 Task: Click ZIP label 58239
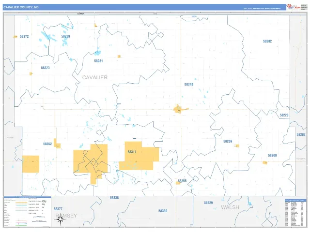[65, 36]
